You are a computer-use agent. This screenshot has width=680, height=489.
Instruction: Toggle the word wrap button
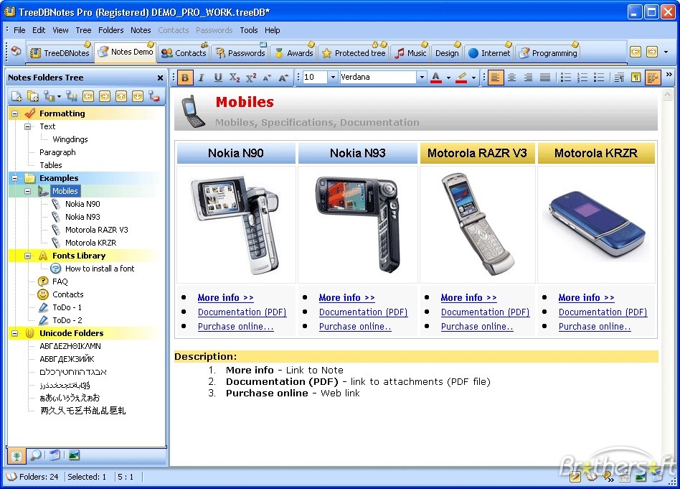coord(653,78)
